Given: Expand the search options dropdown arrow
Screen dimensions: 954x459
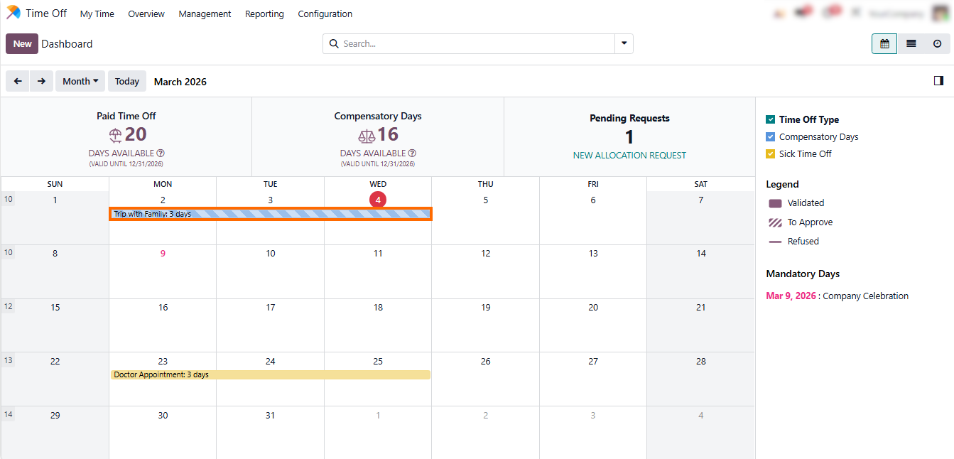Looking at the screenshot, I should pos(624,43).
